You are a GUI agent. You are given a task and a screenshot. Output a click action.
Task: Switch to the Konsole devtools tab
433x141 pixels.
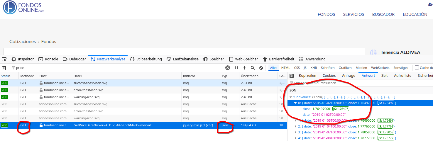coord(48,59)
